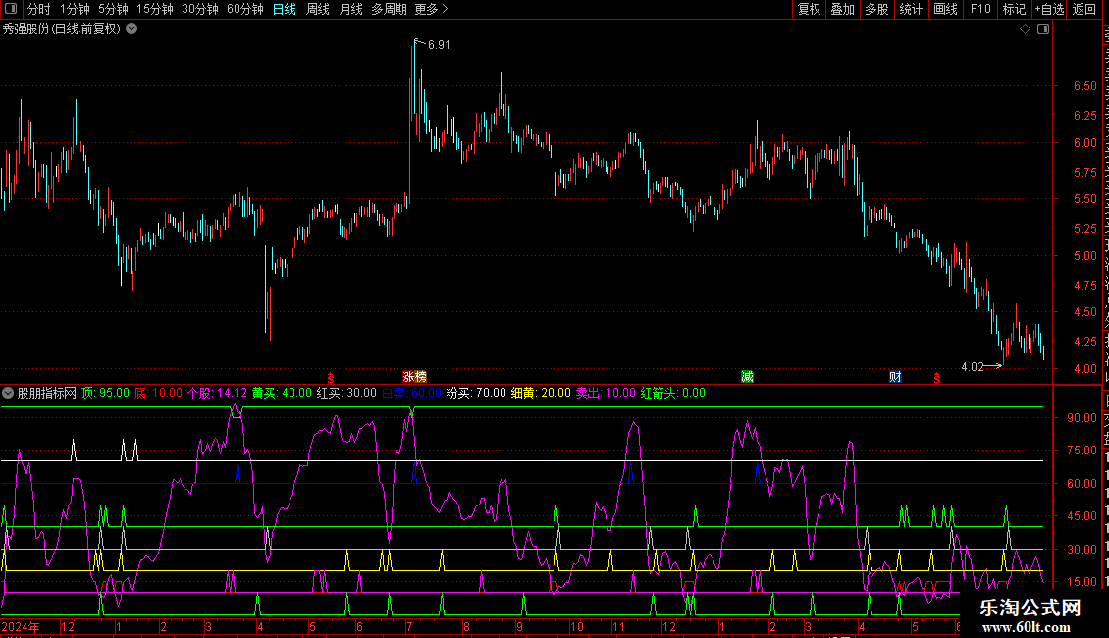Select the 红箭头: 0.00 indicator value
Image resolution: width=1109 pixels, height=638 pixels.
pyautogui.click(x=672, y=393)
